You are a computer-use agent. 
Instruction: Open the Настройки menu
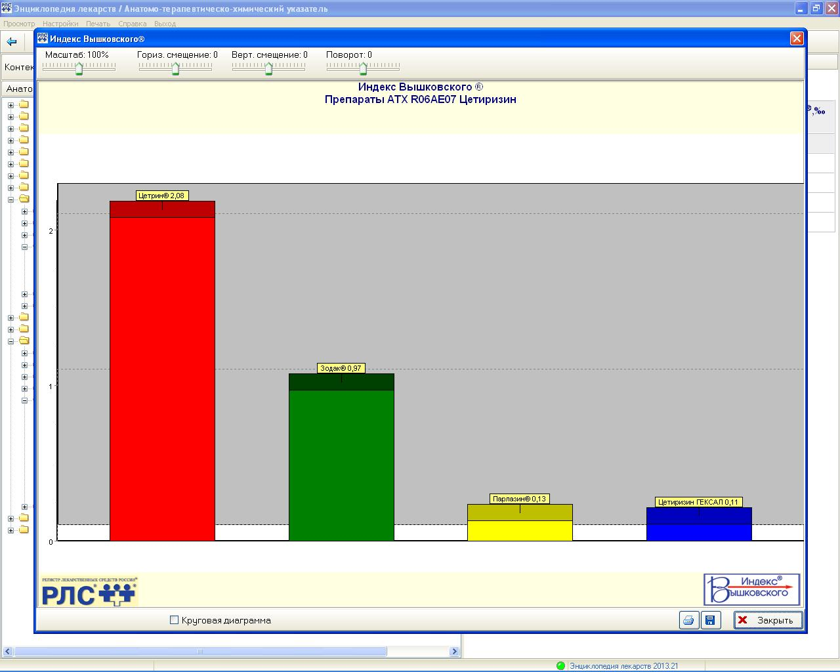click(60, 24)
